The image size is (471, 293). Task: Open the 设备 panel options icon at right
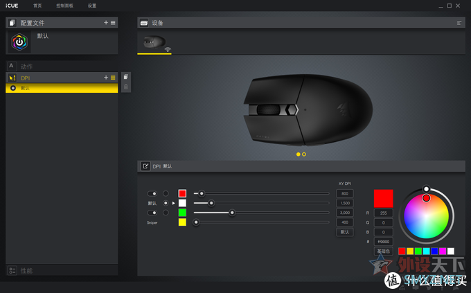click(459, 23)
